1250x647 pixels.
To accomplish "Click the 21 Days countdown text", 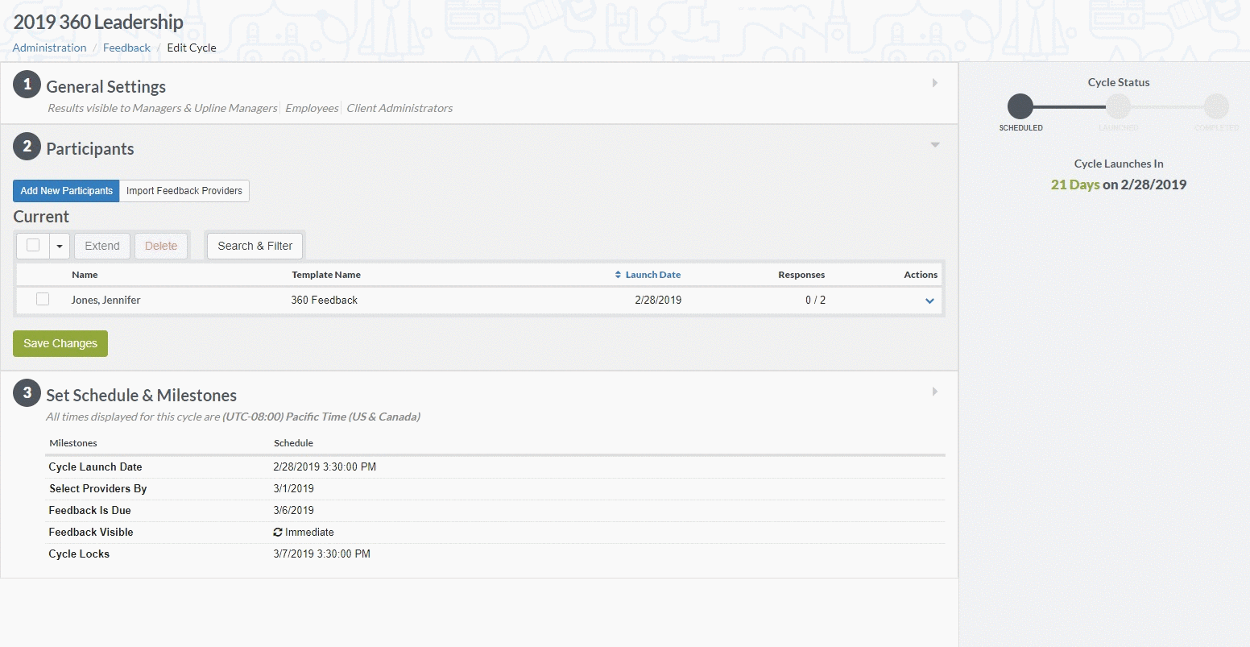I will point(1075,185).
